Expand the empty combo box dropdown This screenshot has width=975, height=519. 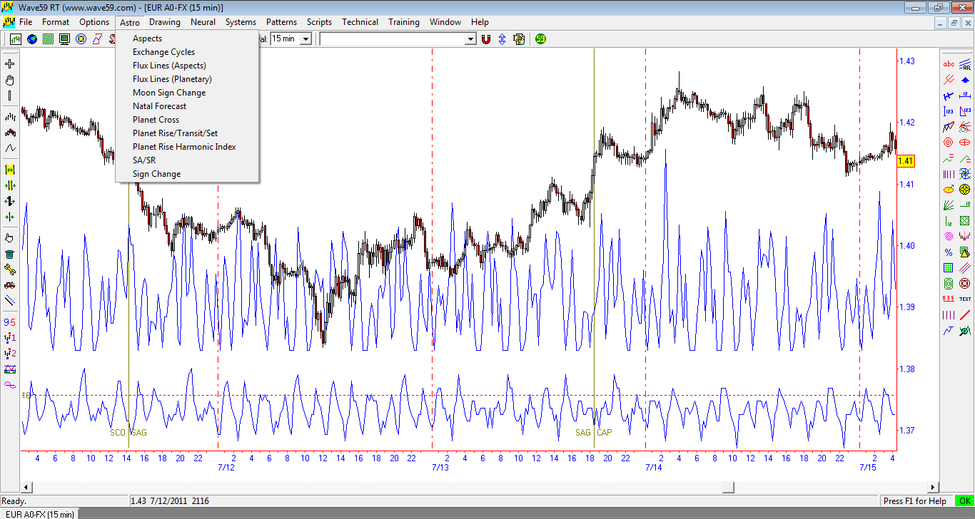click(x=470, y=39)
